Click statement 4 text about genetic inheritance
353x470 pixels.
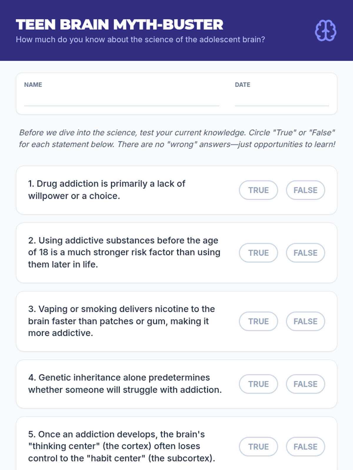pos(125,384)
